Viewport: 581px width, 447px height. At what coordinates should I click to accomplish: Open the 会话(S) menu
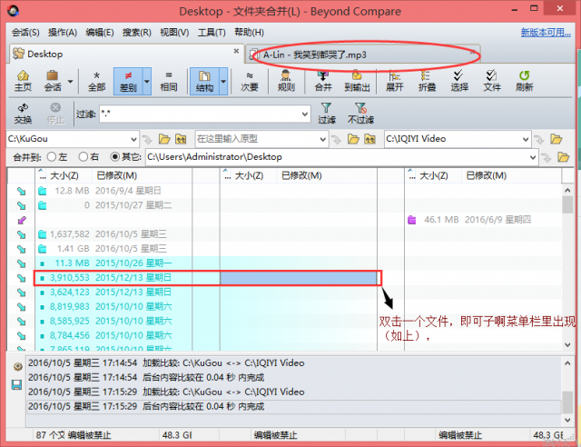(25, 33)
